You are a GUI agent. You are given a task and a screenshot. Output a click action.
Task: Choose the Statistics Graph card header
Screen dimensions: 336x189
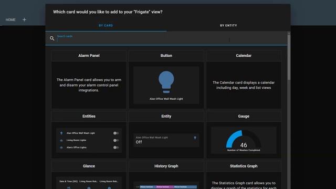coord(244,166)
